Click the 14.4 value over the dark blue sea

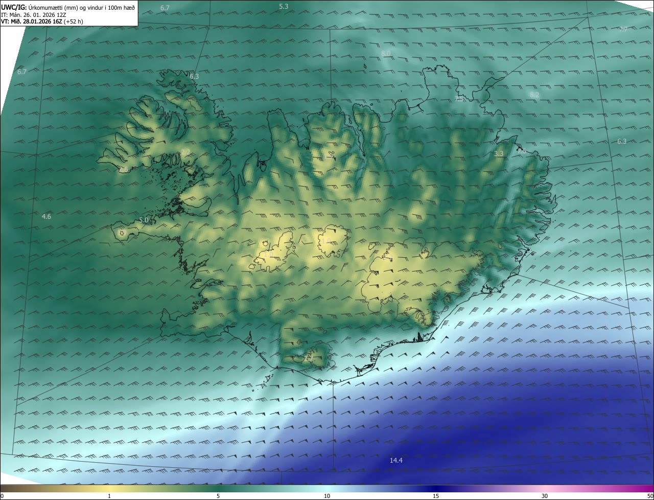pos(396,461)
